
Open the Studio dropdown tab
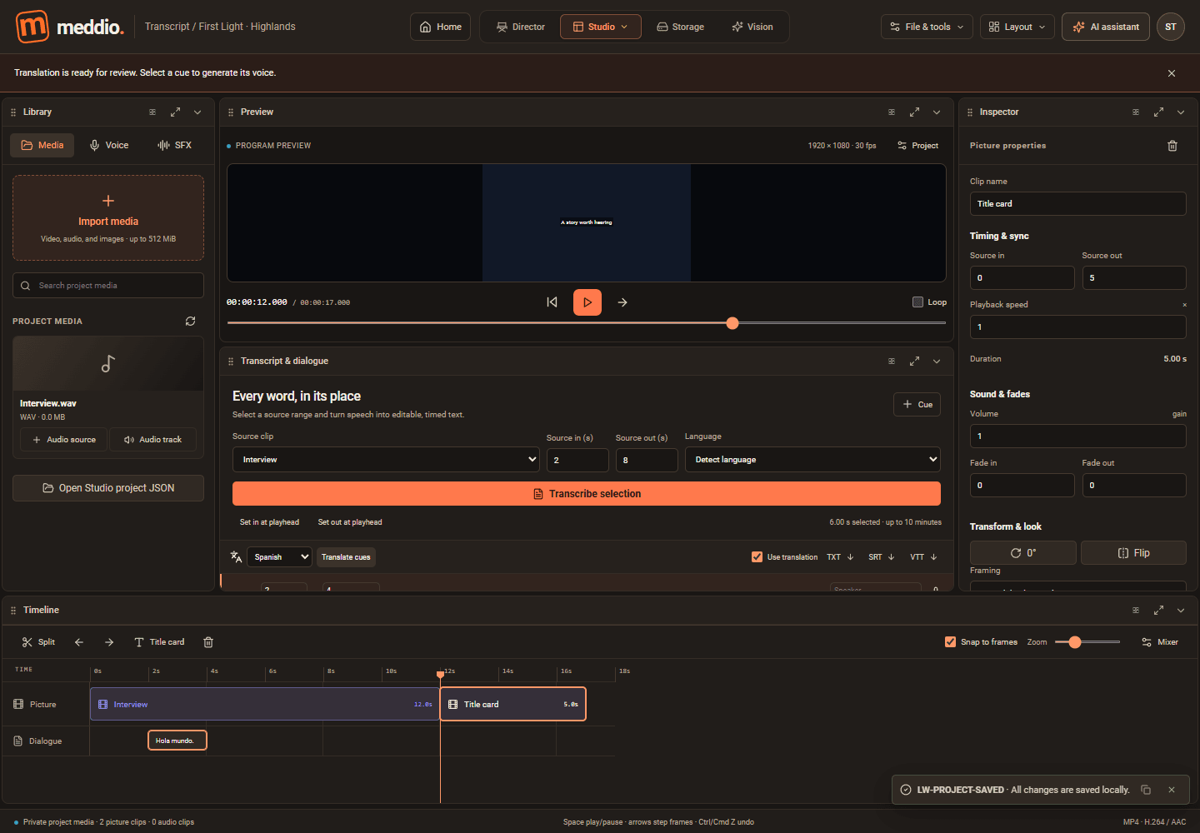(601, 27)
